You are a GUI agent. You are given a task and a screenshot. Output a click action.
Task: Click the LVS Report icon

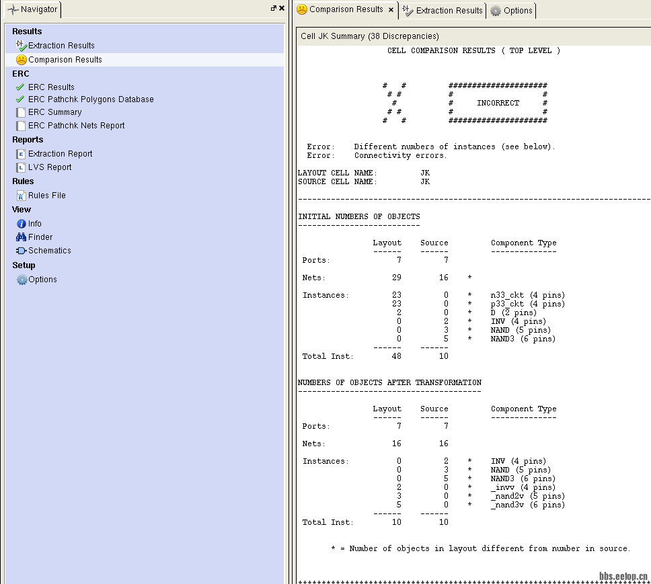pos(21,167)
